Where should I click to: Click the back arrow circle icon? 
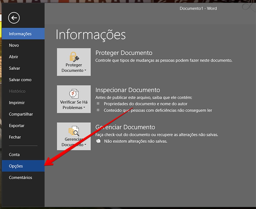click(14, 18)
